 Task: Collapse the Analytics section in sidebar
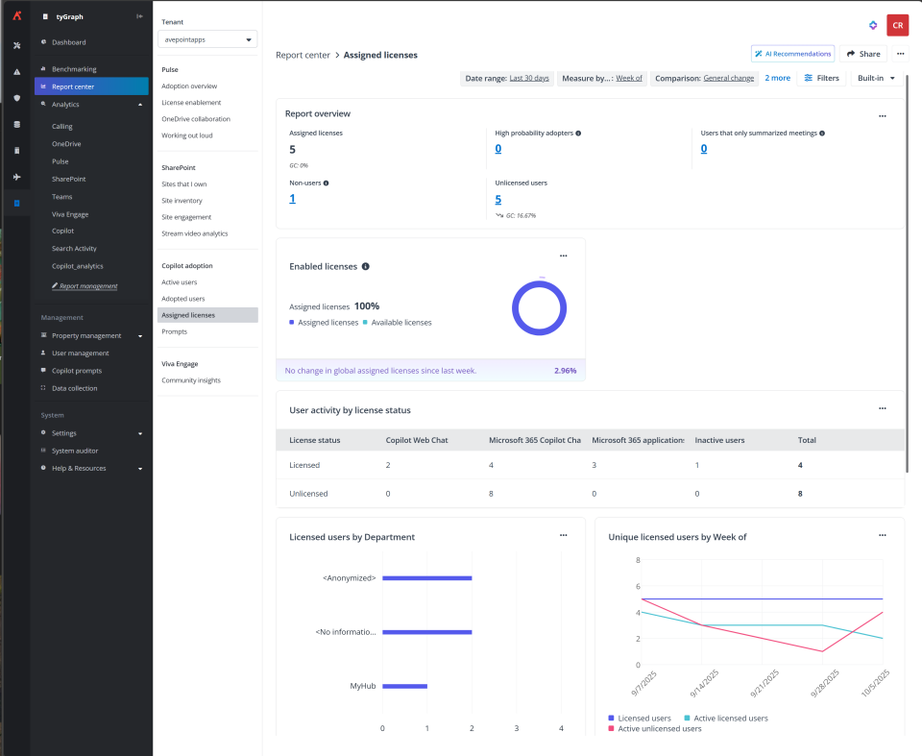click(140, 104)
